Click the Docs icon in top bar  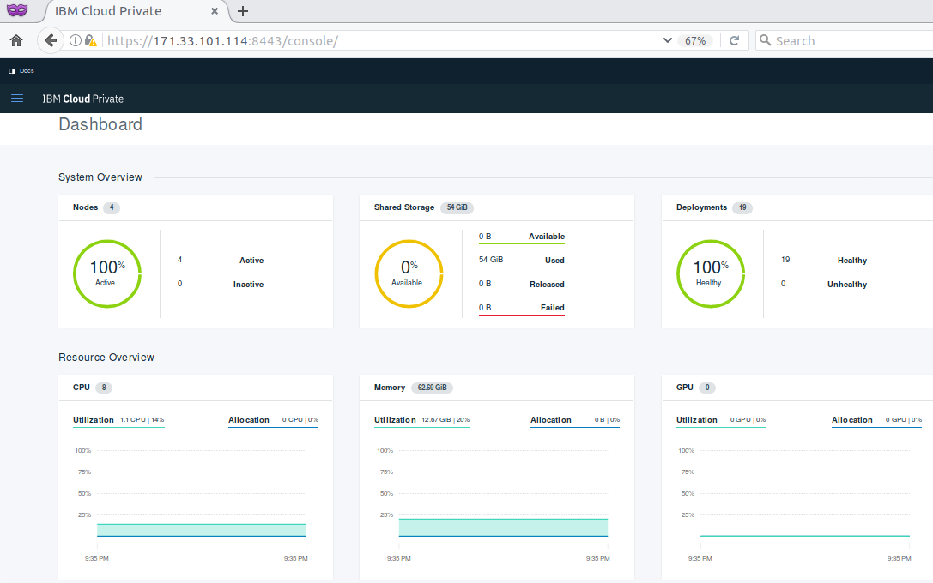point(13,70)
